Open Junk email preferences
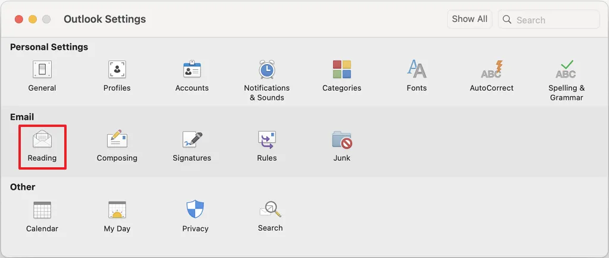The width and height of the screenshot is (609, 258). pyautogui.click(x=341, y=141)
